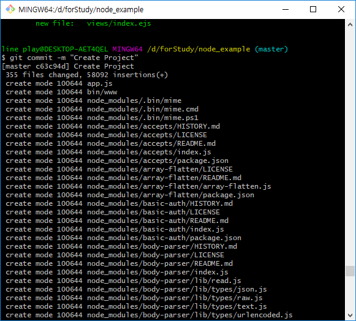356x321 pixels.
Task: Click the 'git commit -m "Create Project"' command
Action: pyautogui.click(x=74, y=58)
